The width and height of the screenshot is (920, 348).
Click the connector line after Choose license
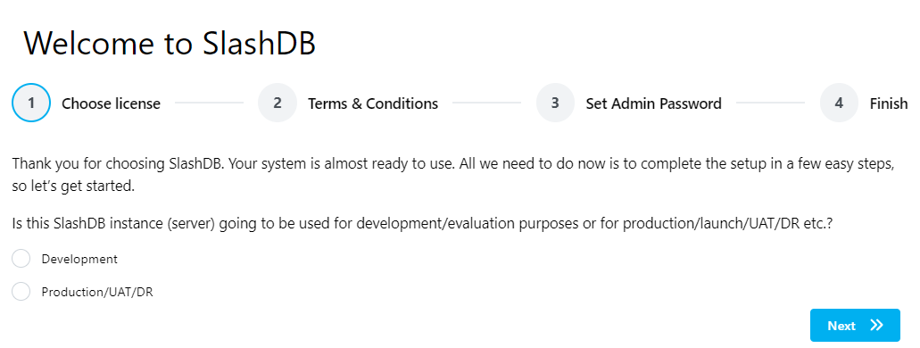tap(210, 103)
